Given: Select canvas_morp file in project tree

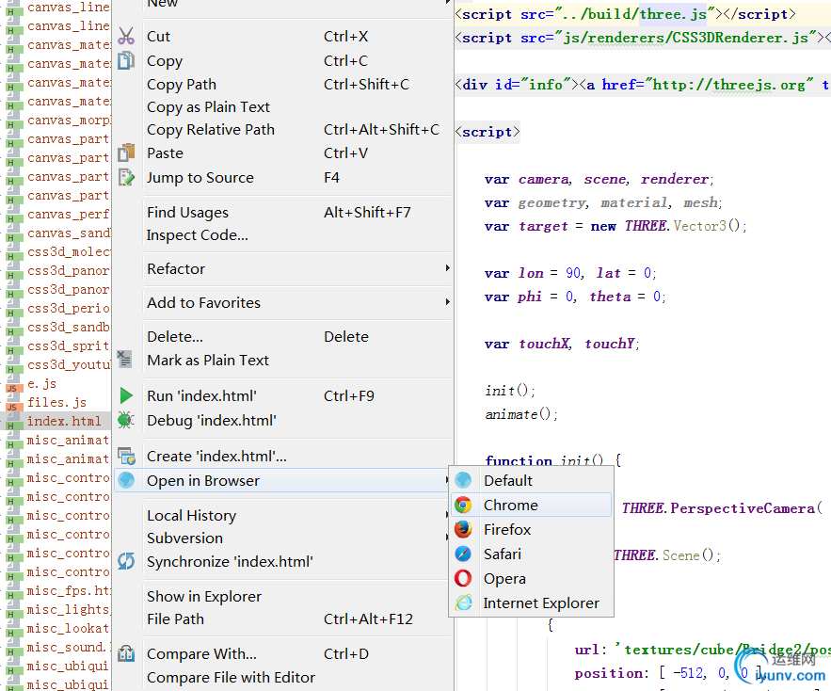Looking at the screenshot, I should tap(69, 120).
